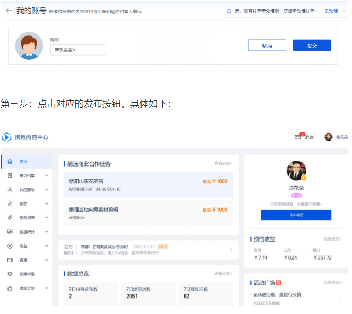This screenshot has width=352, height=314.
Task: Go back using the arrow beside 我的账号
Action: tap(9, 10)
